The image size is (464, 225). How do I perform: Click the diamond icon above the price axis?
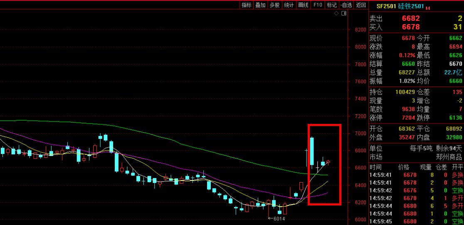(337, 14)
